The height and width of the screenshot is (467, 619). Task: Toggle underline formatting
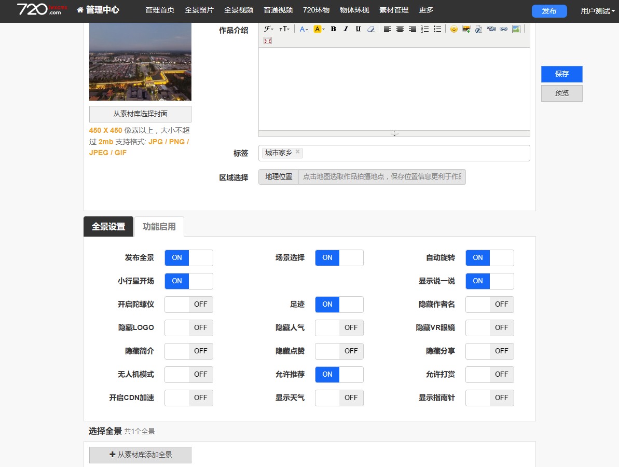358,29
